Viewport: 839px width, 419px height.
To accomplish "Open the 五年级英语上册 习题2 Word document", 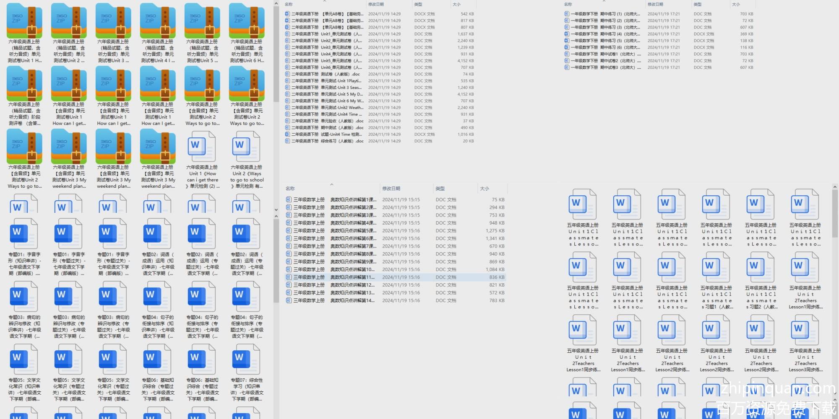I will tap(761, 269).
